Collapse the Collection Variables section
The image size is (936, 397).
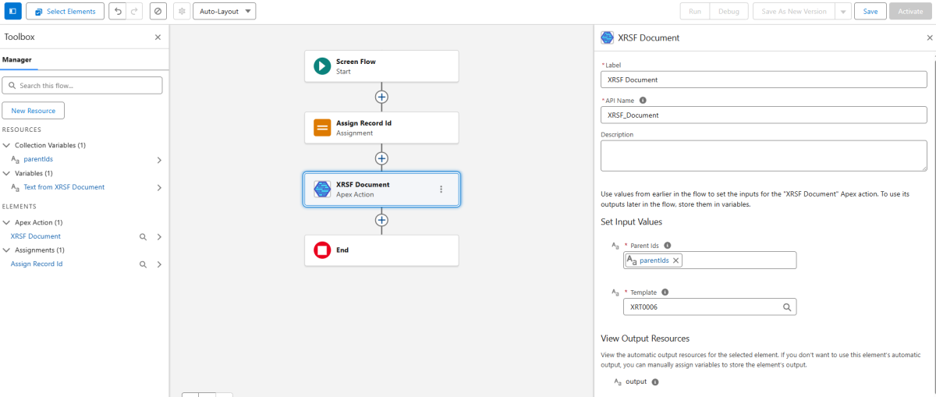click(7, 145)
